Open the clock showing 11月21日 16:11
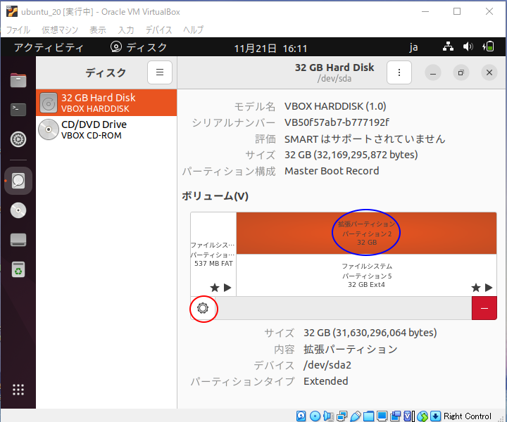This screenshot has height=422, width=507. tap(270, 49)
